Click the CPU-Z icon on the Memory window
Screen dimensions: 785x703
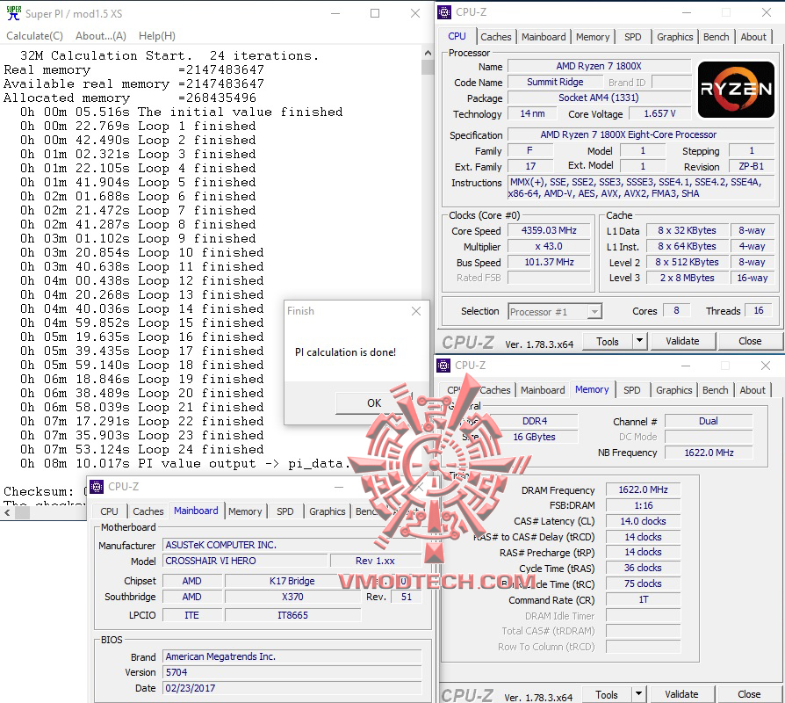[443, 365]
